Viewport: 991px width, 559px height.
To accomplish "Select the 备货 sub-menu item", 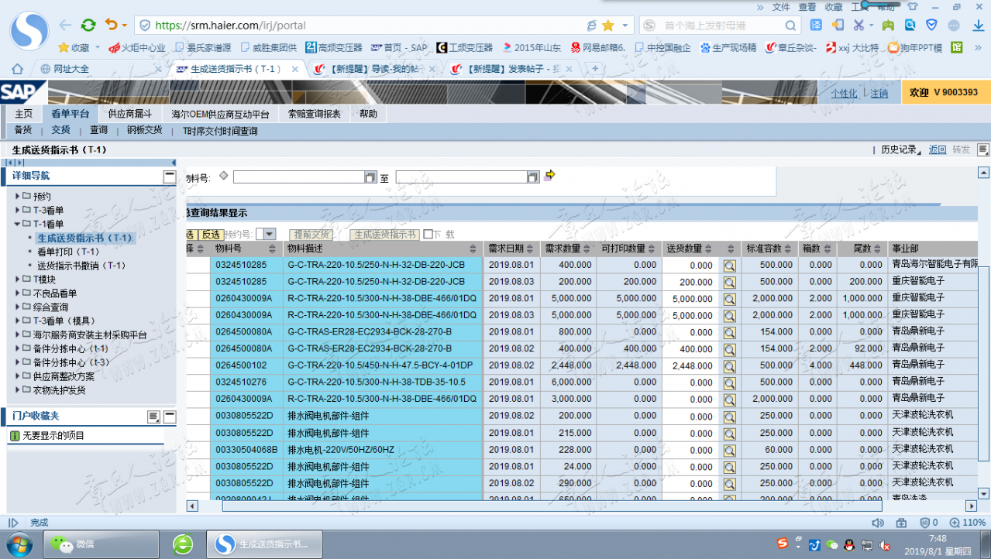I will click(x=22, y=131).
